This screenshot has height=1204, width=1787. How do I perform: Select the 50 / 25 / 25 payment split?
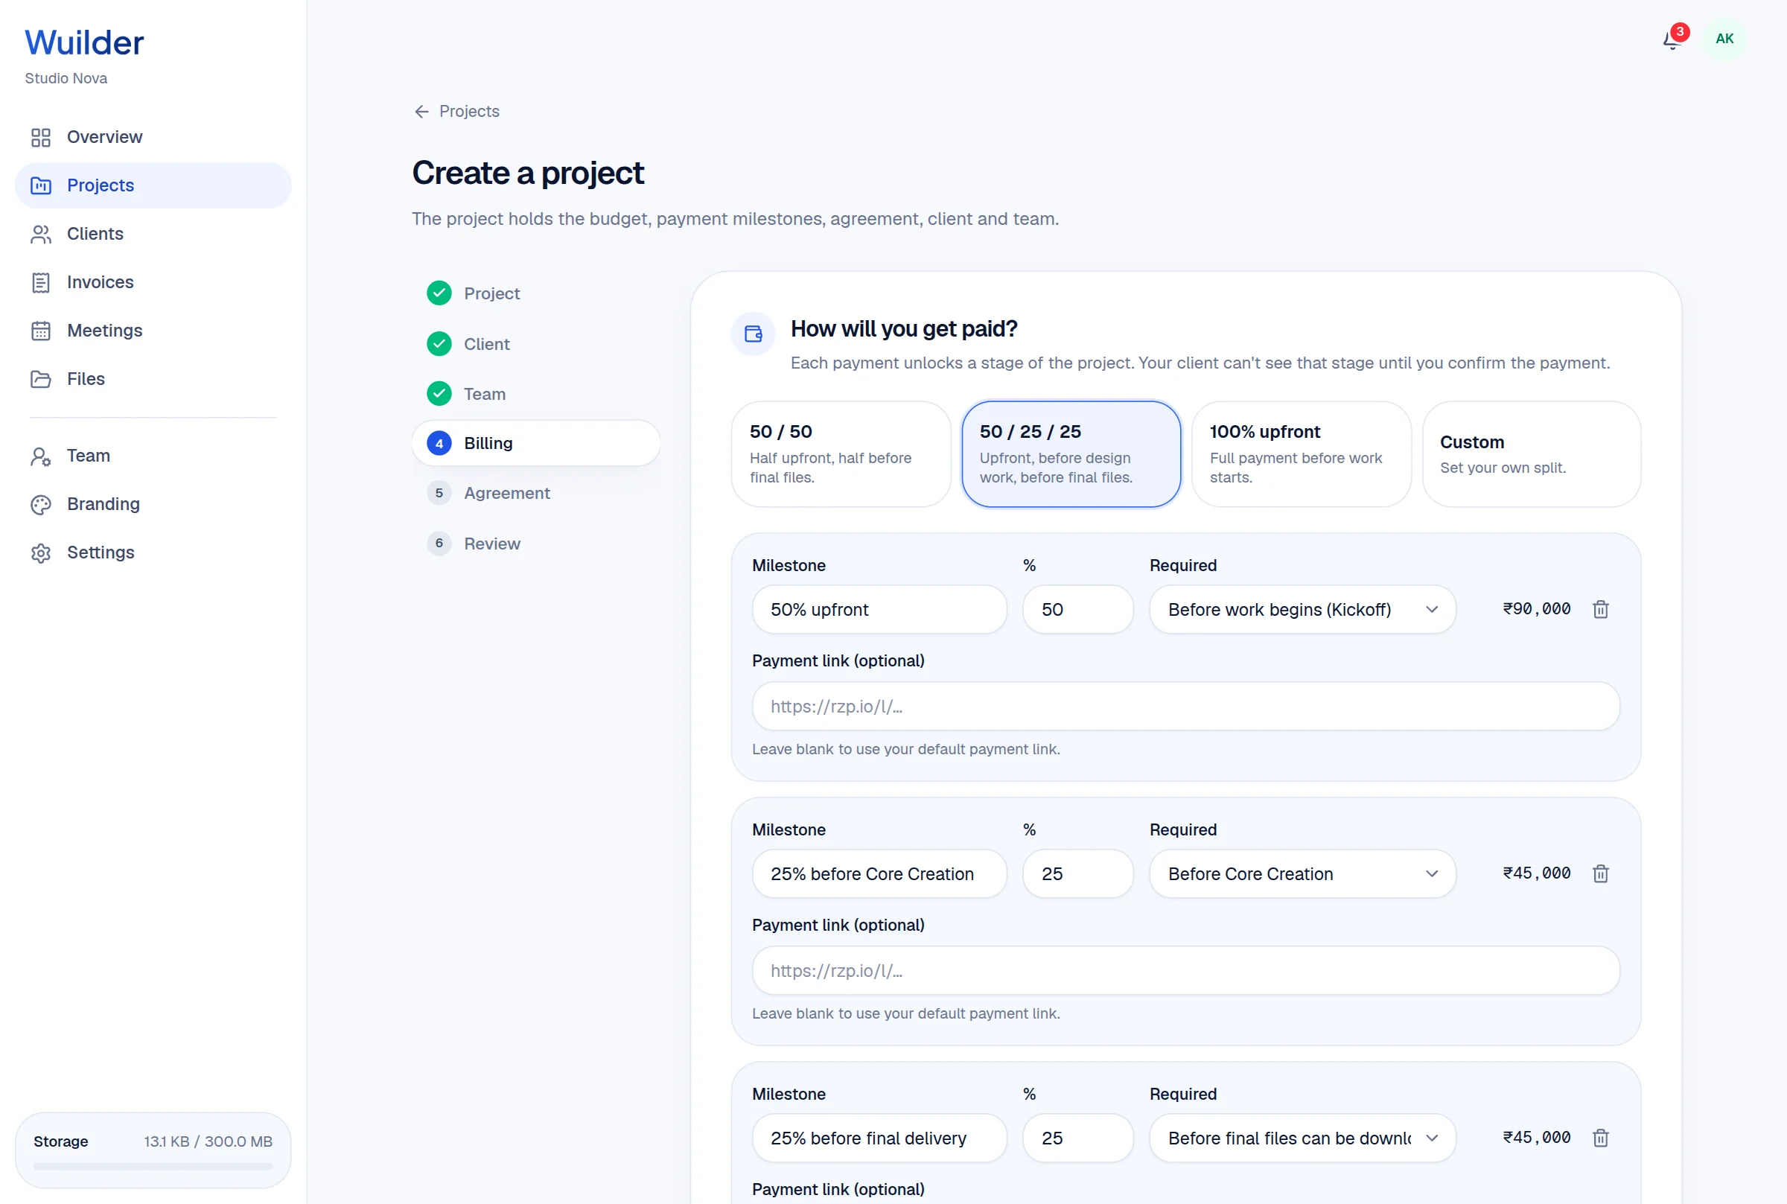click(1071, 454)
